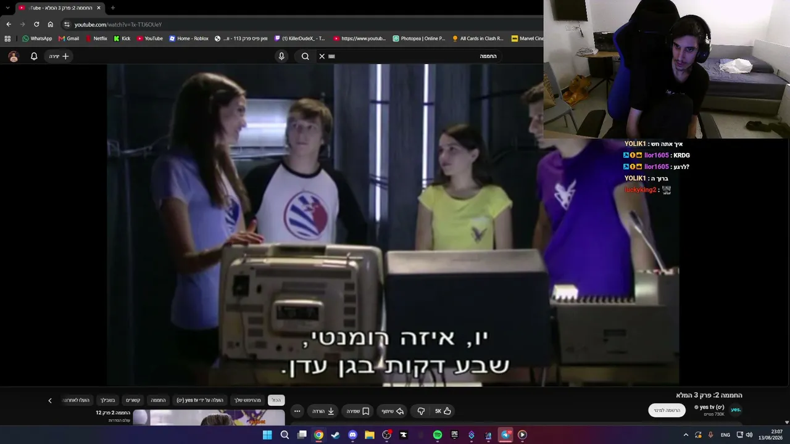The width and height of the screenshot is (790, 444).
Task: Open the 'Marvel Cine' bookmark
Action: (528, 38)
